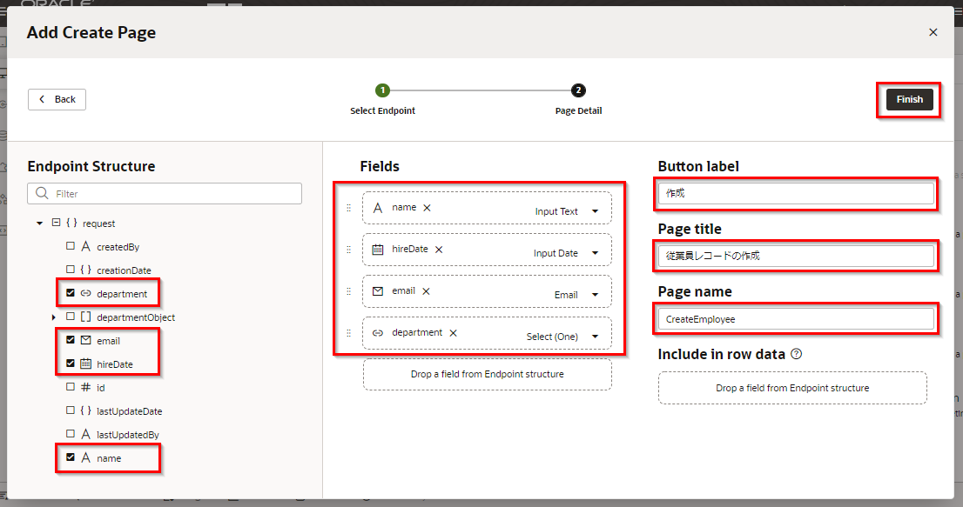This screenshot has width=963, height=507.
Task: Remove the department field with its X icon
Action: 453,333
